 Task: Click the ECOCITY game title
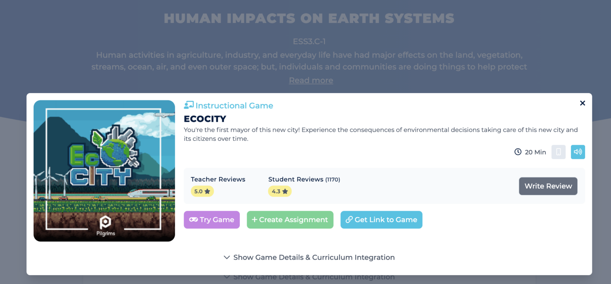(x=205, y=119)
